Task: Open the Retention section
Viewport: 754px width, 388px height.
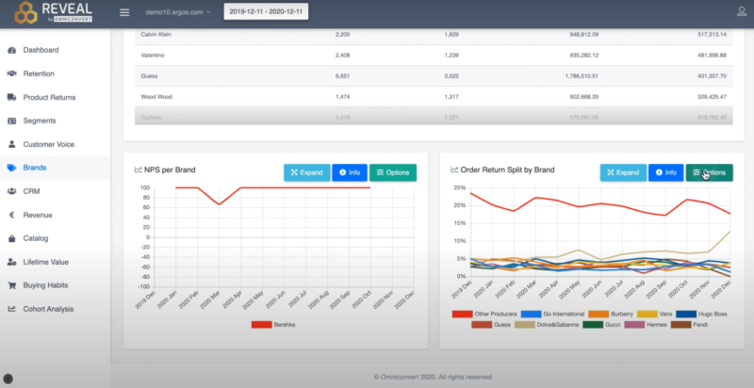Action: coord(39,73)
